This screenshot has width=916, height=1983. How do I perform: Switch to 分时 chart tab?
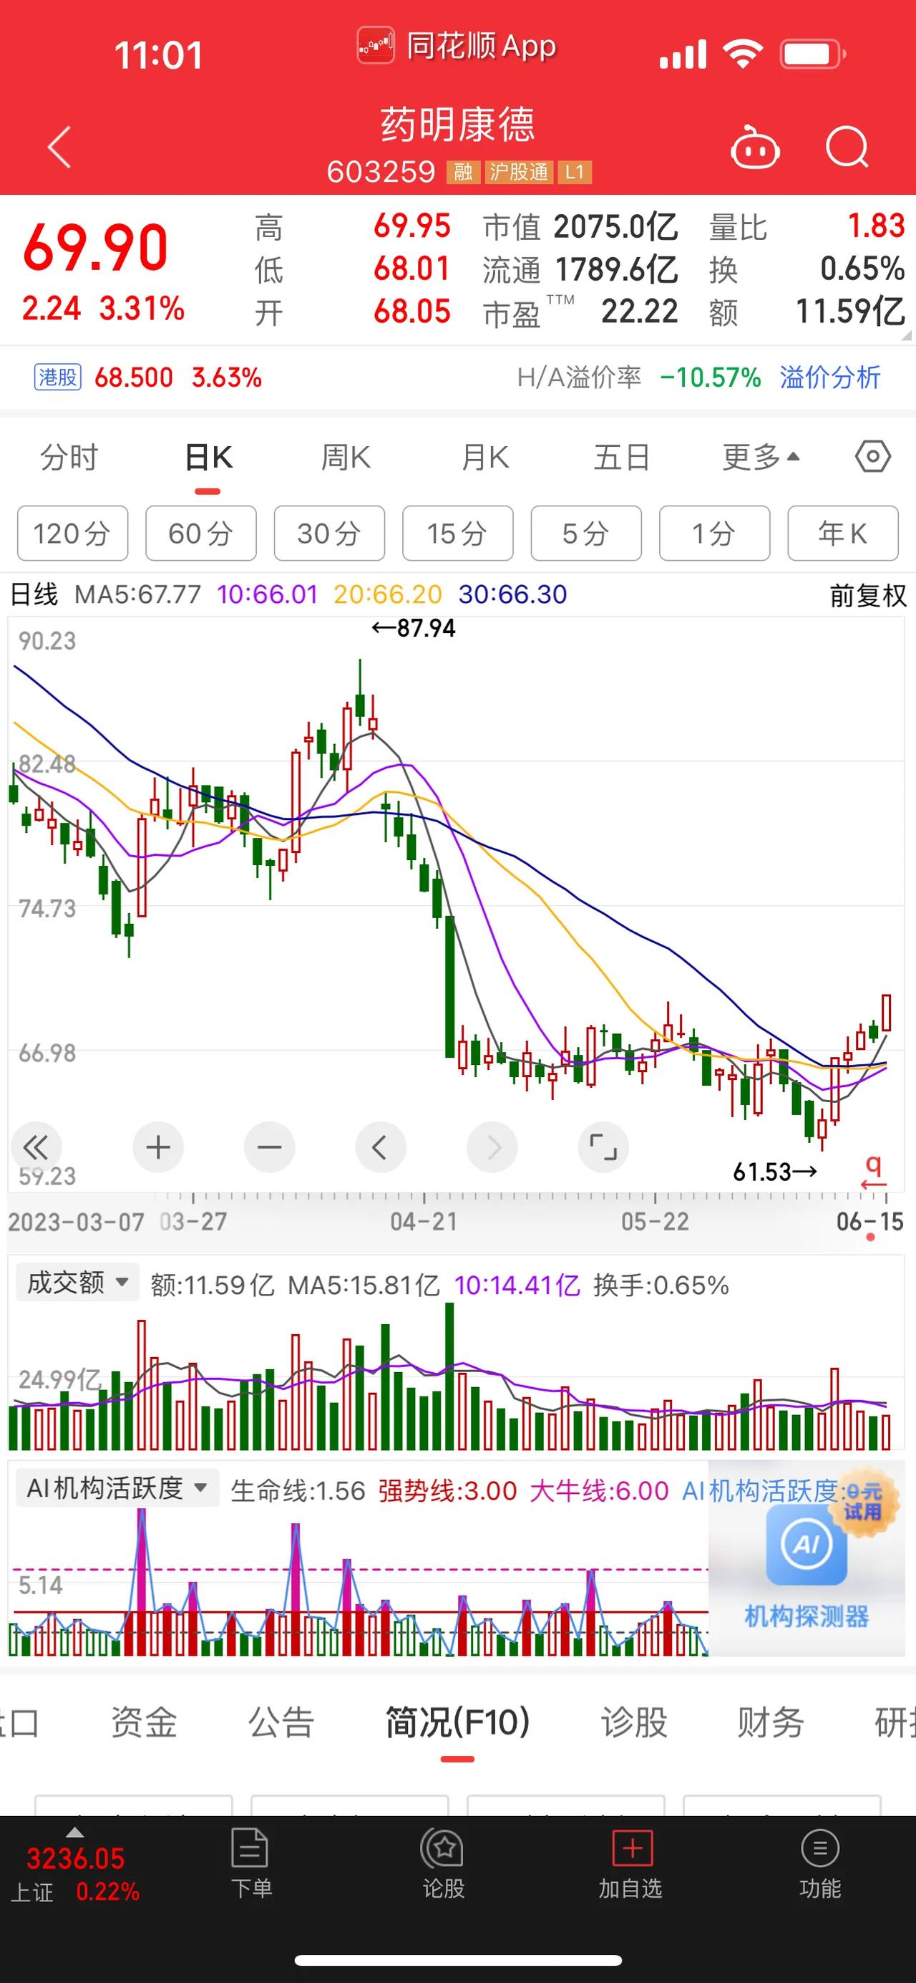[x=69, y=458]
